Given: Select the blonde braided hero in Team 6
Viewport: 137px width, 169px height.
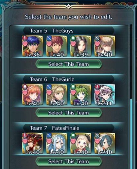Looking at the screenshot, I should pyautogui.click(x=56, y=95).
